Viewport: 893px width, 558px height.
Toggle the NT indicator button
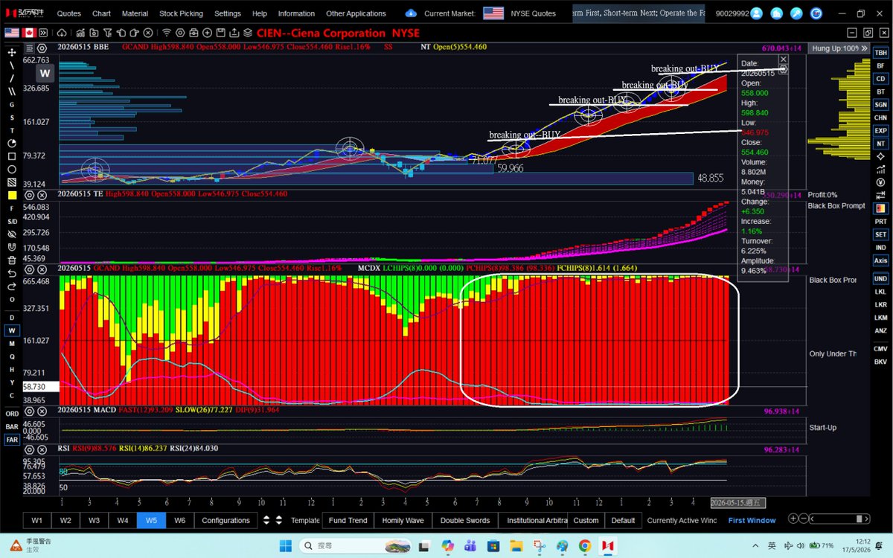(880, 144)
